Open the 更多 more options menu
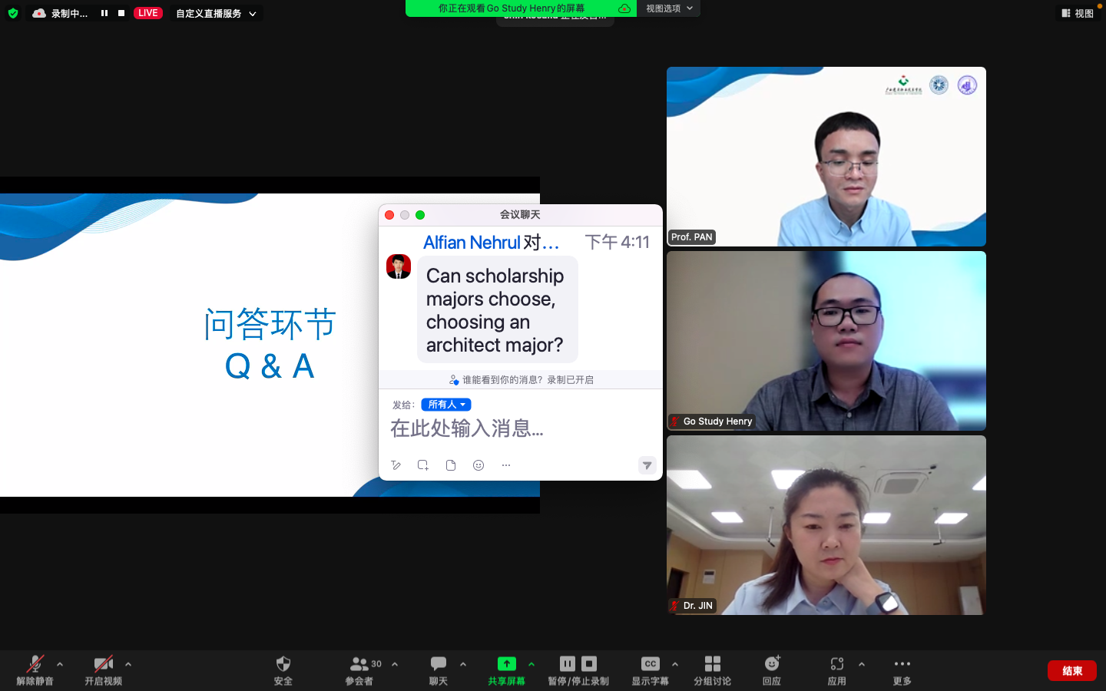The image size is (1106, 691). tap(902, 665)
